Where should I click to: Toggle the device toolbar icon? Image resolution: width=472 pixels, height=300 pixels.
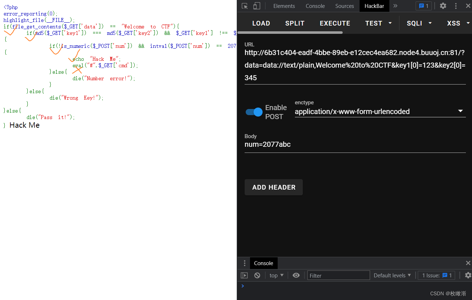click(x=256, y=6)
